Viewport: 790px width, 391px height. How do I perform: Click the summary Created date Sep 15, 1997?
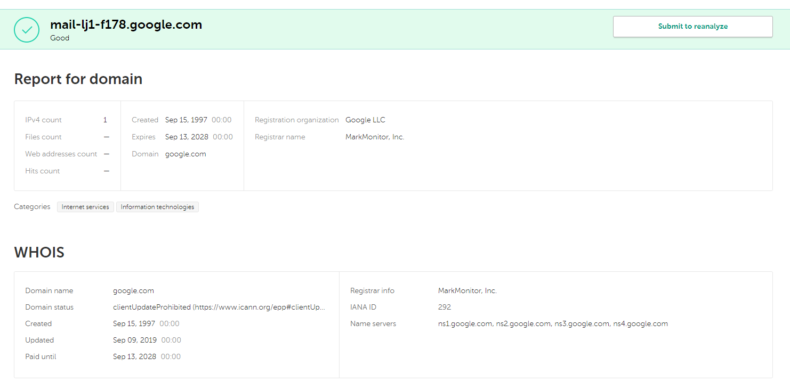coord(186,120)
